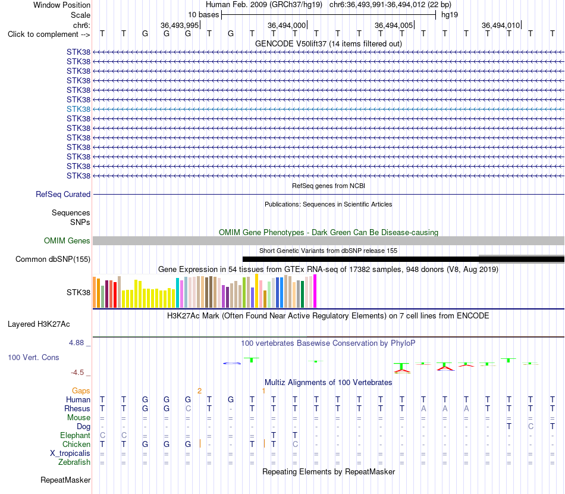Select the Human alignment row label
The image size is (565, 494).
pyautogui.click(x=78, y=399)
